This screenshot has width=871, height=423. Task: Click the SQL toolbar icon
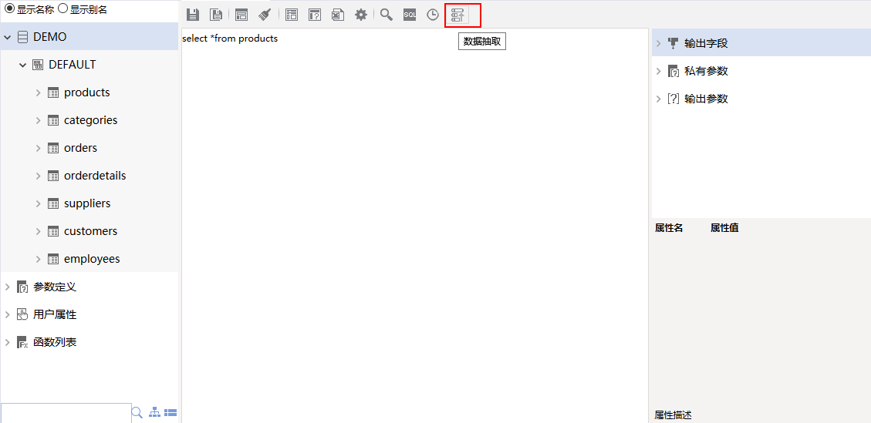click(410, 15)
